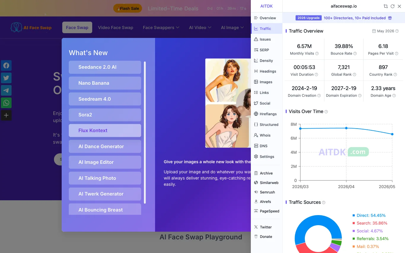Expand the AI Image dropdown

pos(232,28)
